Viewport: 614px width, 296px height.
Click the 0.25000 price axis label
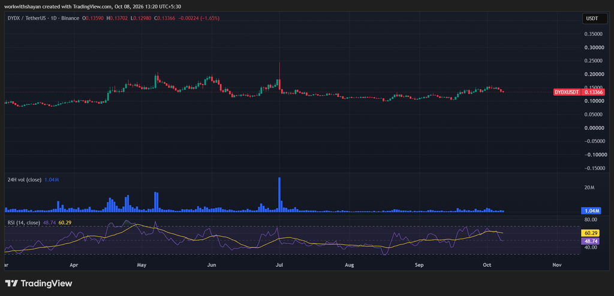click(x=594, y=61)
